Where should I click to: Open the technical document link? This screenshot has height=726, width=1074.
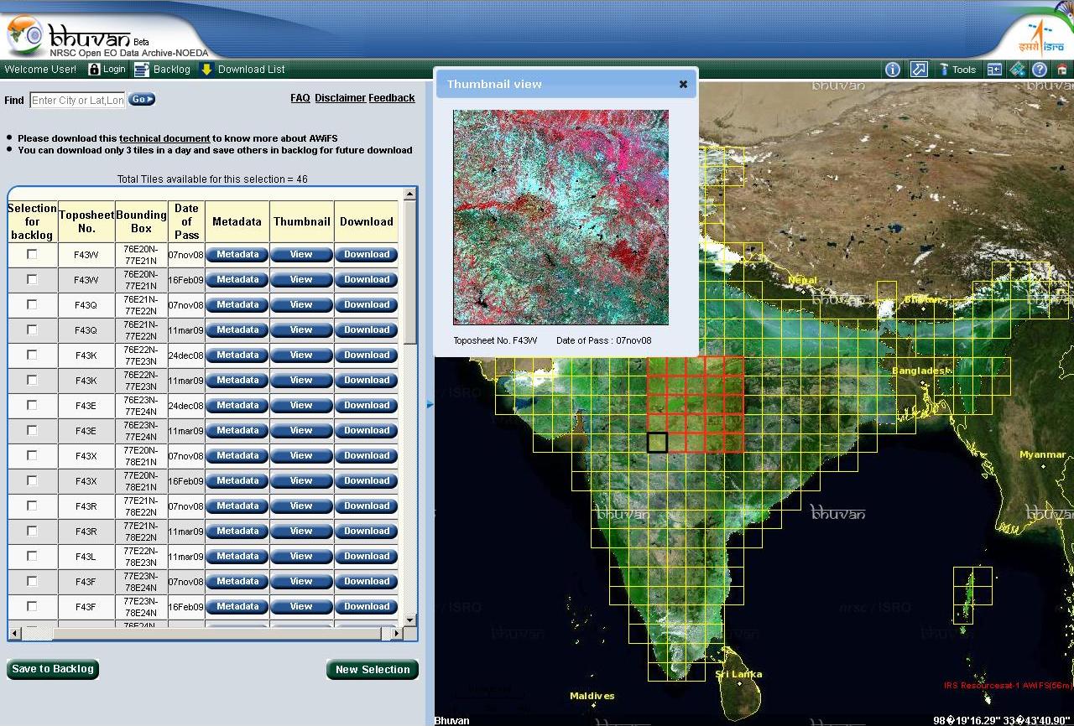point(164,138)
